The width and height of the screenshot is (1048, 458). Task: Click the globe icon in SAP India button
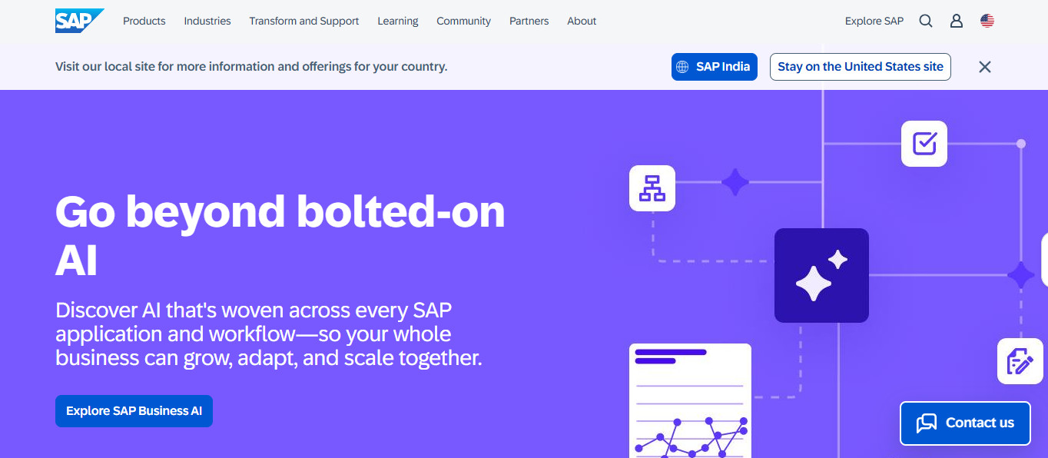[682, 67]
